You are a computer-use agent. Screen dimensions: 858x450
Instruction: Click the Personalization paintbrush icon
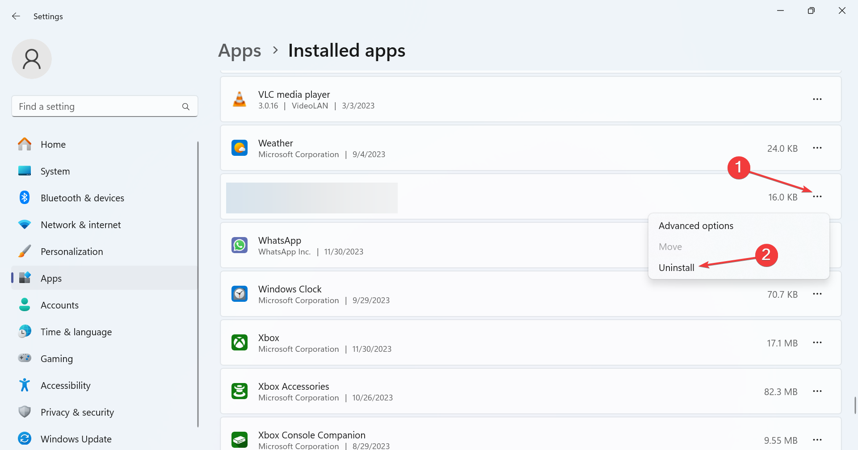point(25,251)
